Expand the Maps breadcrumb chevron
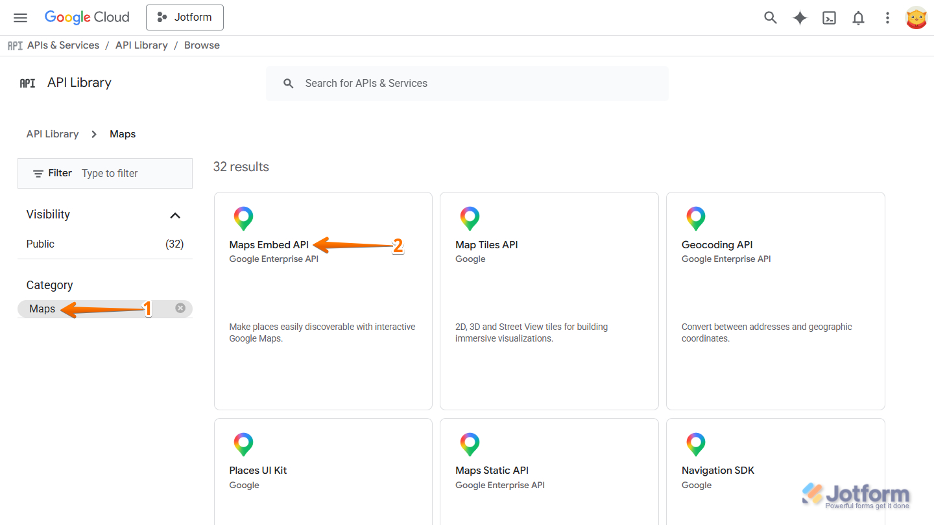 [93, 134]
